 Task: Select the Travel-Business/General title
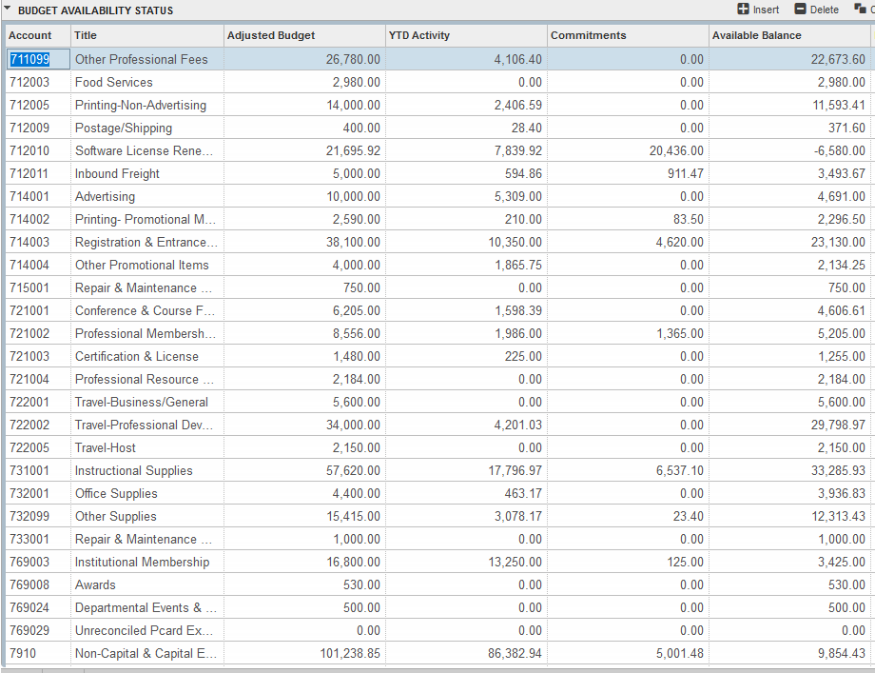[141, 403]
